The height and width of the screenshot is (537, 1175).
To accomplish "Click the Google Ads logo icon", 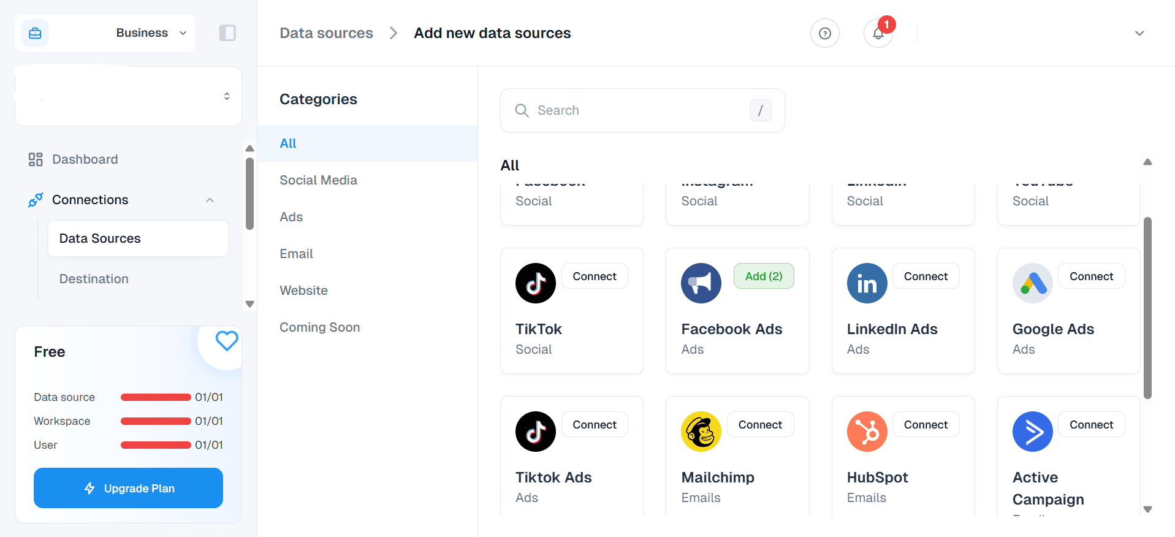I will pyautogui.click(x=1032, y=283).
